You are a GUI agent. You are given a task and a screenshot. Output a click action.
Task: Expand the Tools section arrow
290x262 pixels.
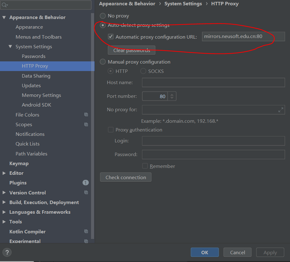[x=4, y=222]
